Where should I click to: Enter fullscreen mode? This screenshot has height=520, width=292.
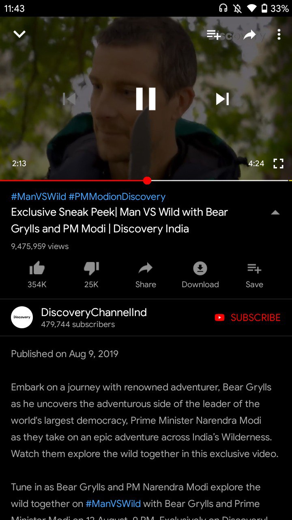[x=278, y=164]
